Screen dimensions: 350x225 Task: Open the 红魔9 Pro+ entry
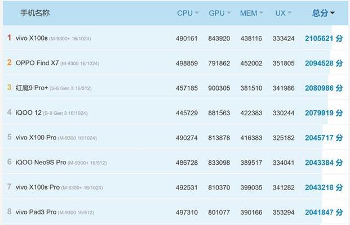click(x=54, y=88)
